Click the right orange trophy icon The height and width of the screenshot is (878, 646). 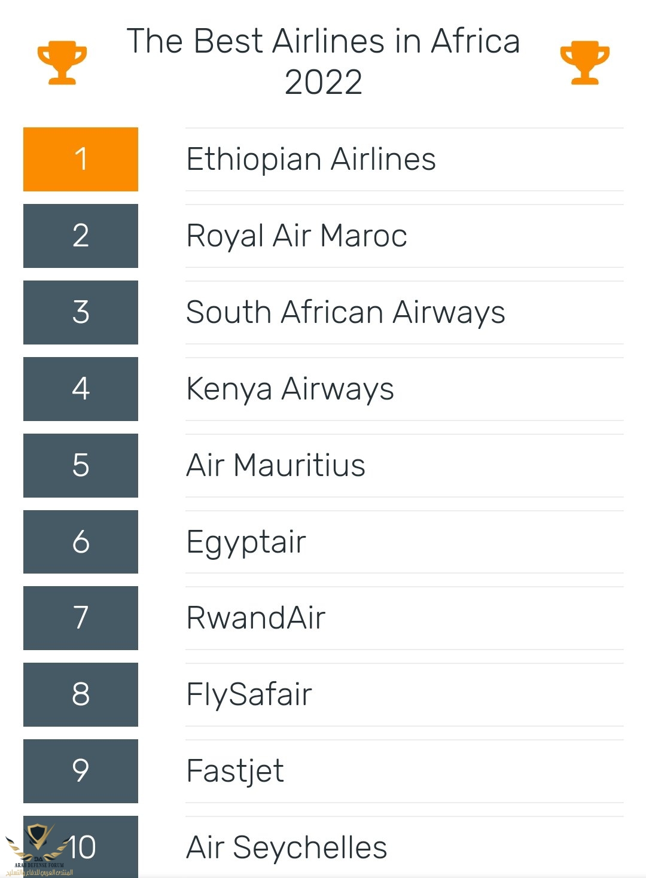[584, 62]
